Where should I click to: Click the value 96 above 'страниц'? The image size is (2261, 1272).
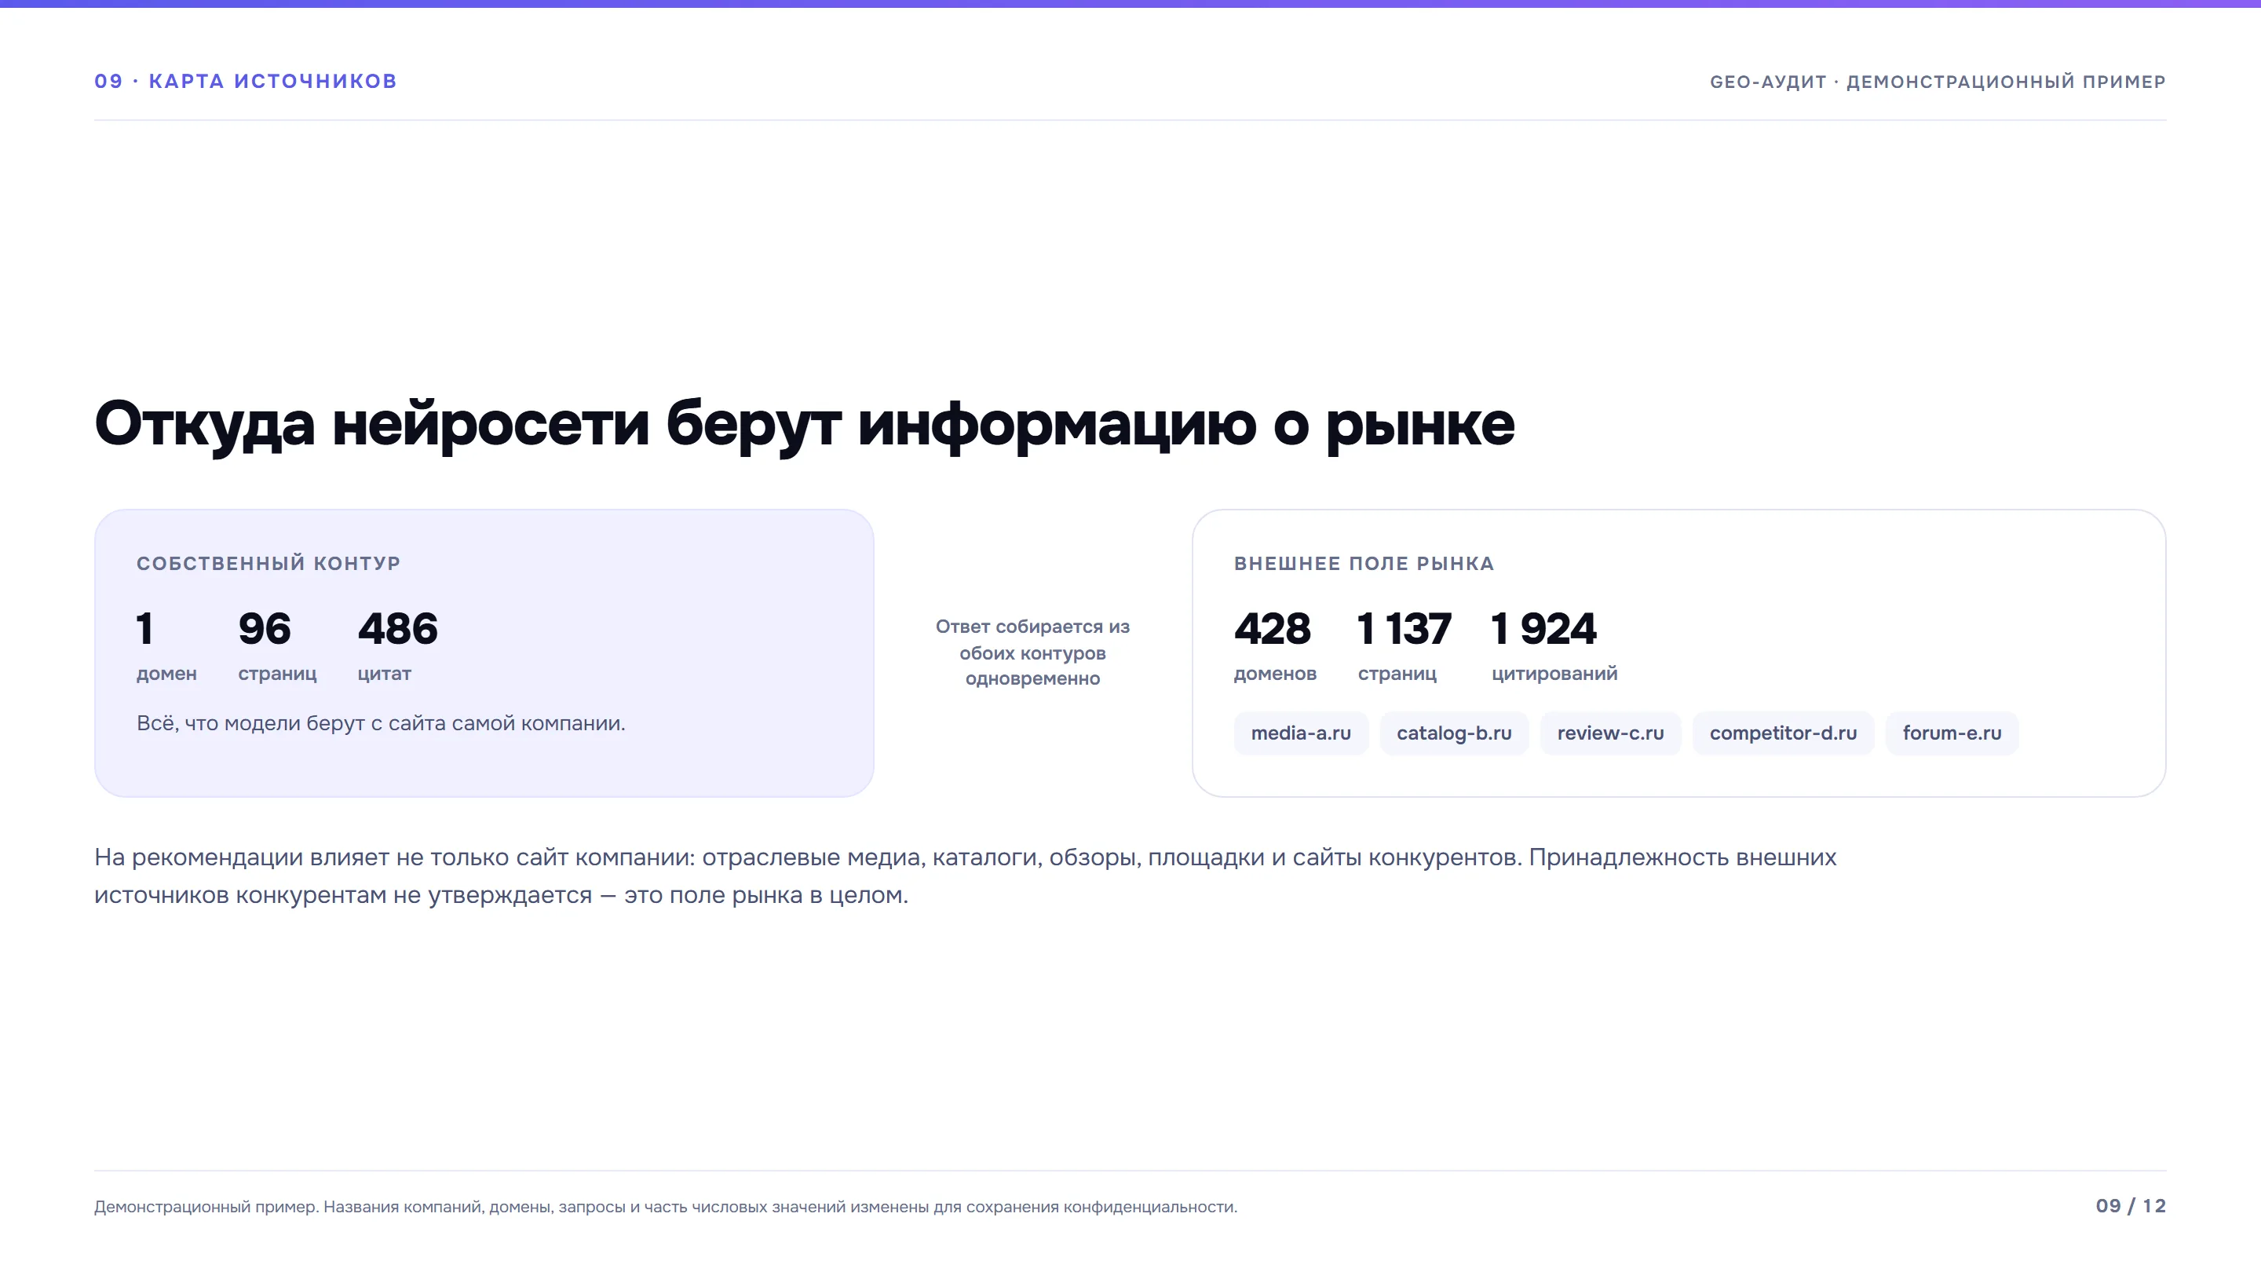(265, 628)
